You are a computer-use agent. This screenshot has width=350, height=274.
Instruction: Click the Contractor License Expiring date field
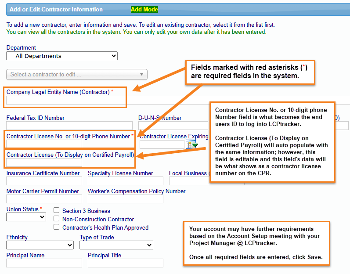(162, 144)
